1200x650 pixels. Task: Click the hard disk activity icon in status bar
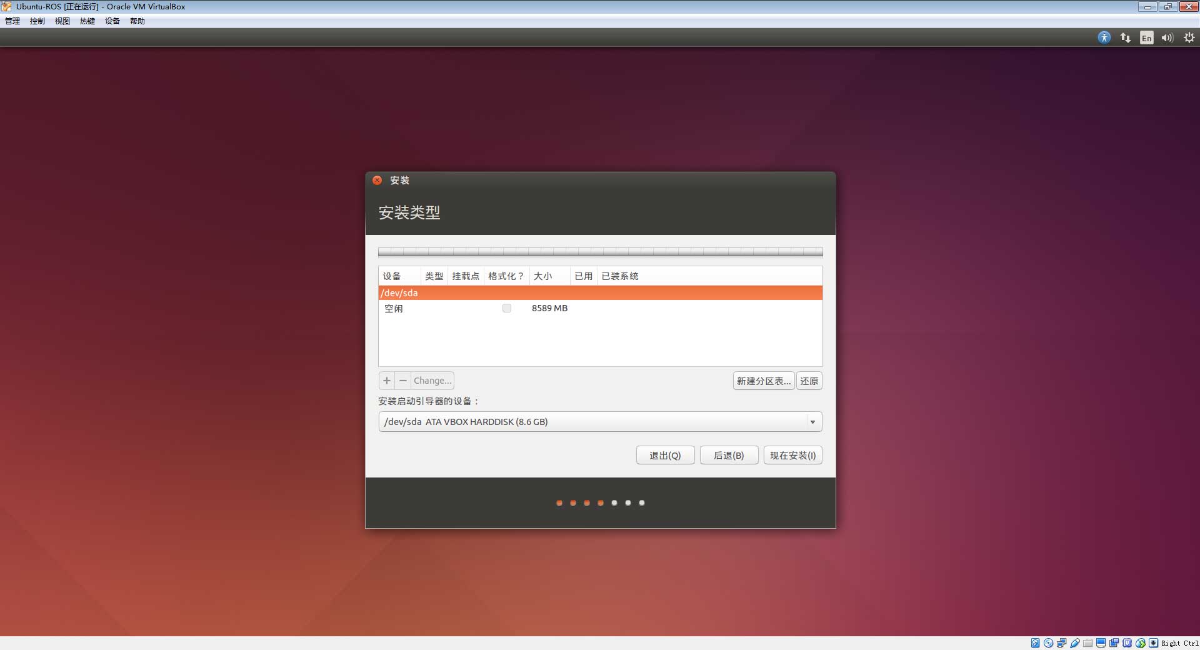pos(1035,643)
